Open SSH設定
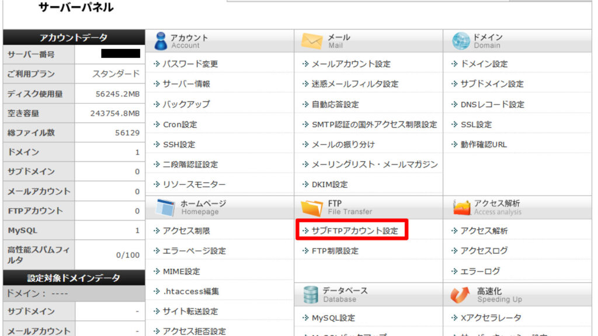This screenshot has height=336, width=598. (x=179, y=145)
